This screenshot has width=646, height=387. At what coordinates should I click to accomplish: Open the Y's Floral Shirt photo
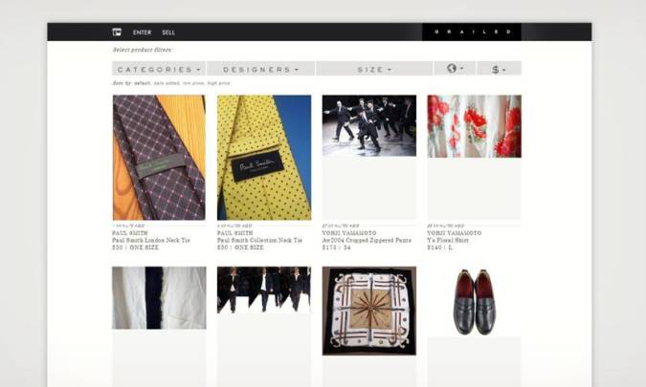coord(474,125)
